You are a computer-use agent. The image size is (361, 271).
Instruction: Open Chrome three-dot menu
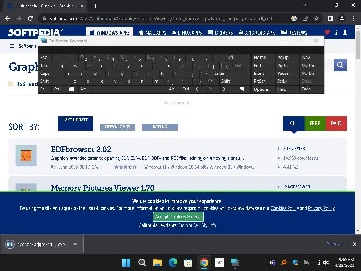click(x=353, y=18)
